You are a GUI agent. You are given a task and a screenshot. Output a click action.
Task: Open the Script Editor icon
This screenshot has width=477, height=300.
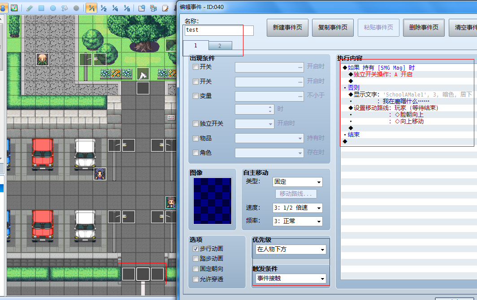[x=165, y=8]
